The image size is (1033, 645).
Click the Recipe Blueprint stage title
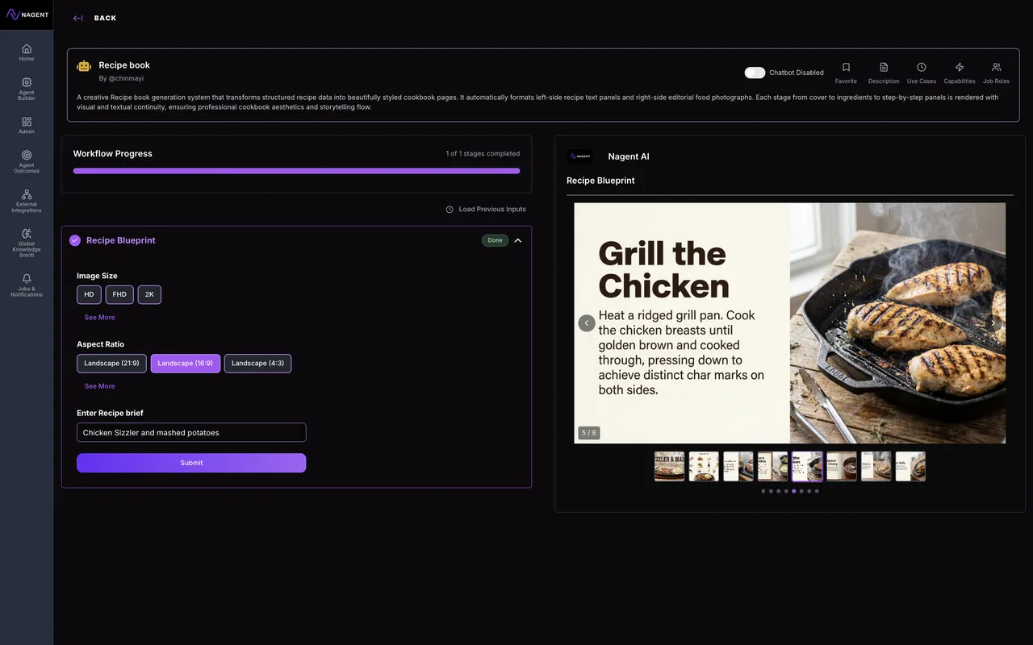[x=121, y=240]
